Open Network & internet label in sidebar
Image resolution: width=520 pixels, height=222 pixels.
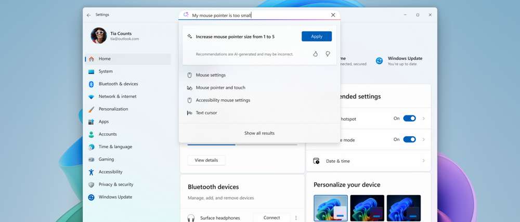tap(118, 97)
